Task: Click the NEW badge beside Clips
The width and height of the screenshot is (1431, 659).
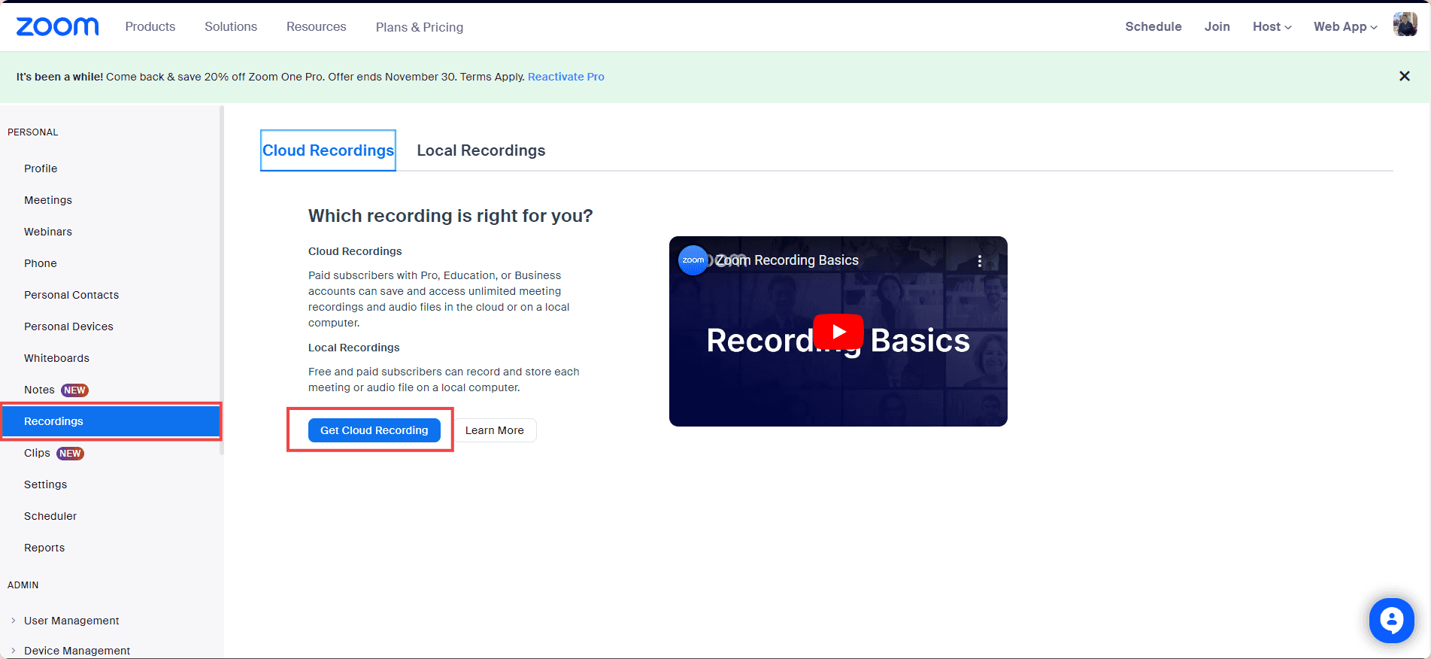Action: point(70,453)
